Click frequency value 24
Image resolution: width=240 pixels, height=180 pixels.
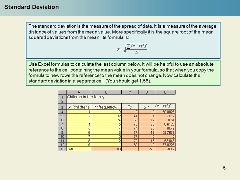[x=106, y=120]
